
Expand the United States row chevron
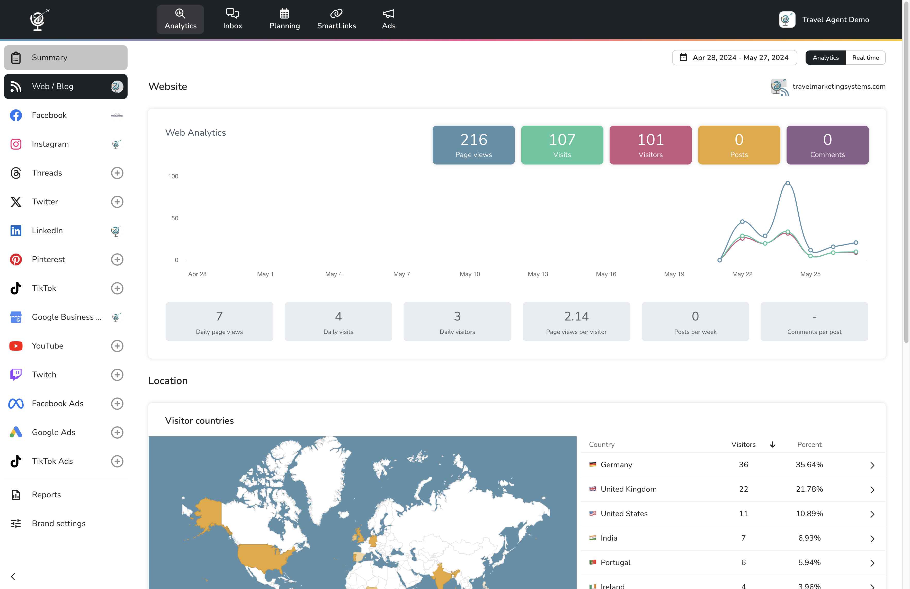(872, 514)
